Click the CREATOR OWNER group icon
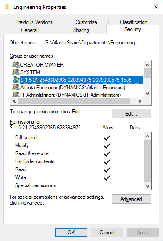 click(x=16, y=64)
